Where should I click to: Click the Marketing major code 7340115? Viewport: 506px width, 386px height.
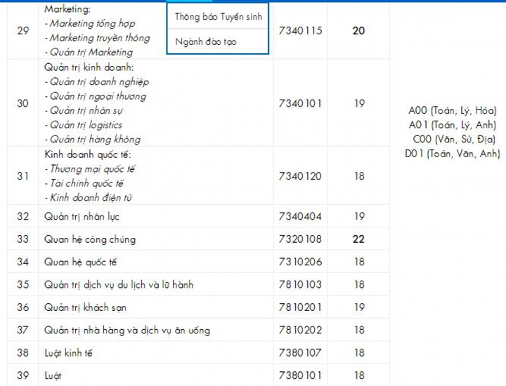tap(301, 31)
